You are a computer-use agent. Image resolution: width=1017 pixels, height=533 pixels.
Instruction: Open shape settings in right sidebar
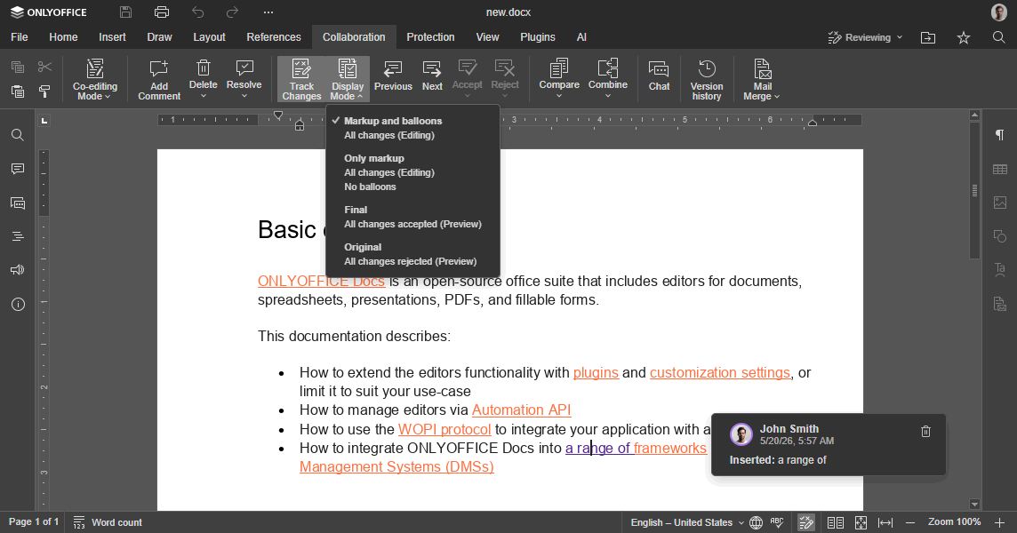[x=999, y=236]
